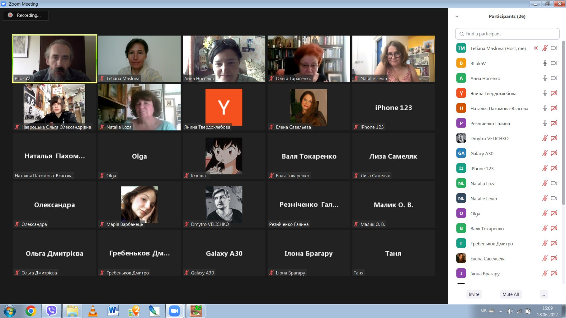Click the camera icon in Natalie Levin's row
The width and height of the screenshot is (566, 318).
[554, 198]
